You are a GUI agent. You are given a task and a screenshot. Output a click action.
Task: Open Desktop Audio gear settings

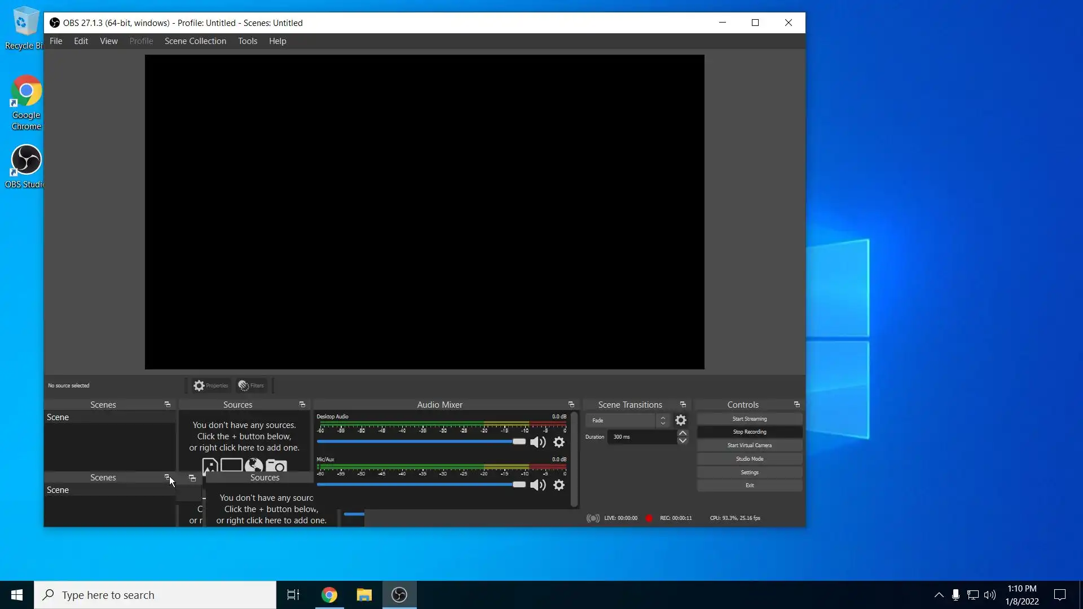[x=559, y=442]
